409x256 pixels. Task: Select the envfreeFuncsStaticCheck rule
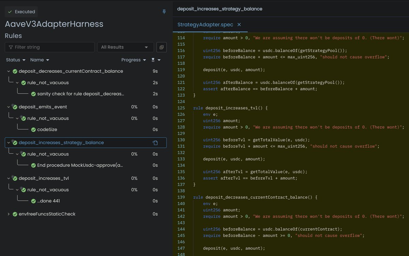click(47, 214)
